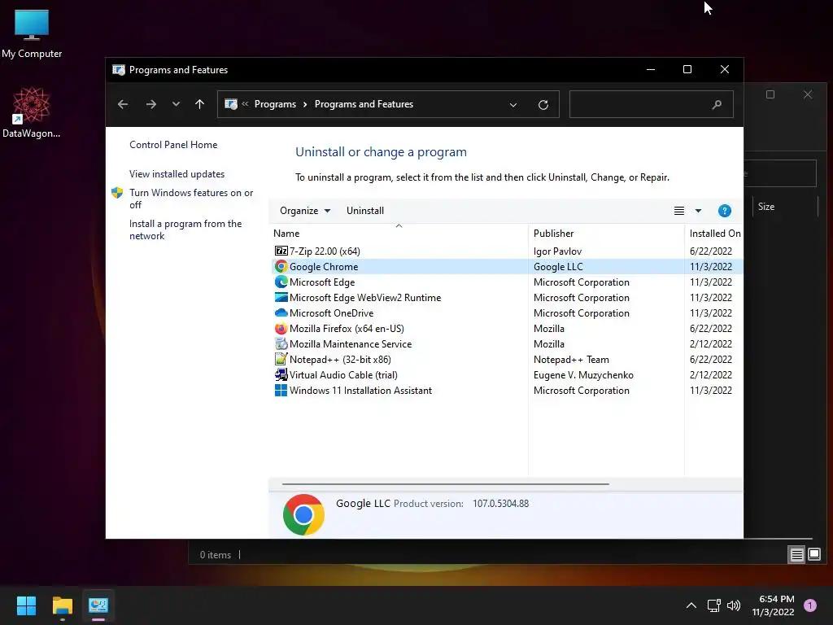Open DataWagon desktop shortcut

(32, 112)
